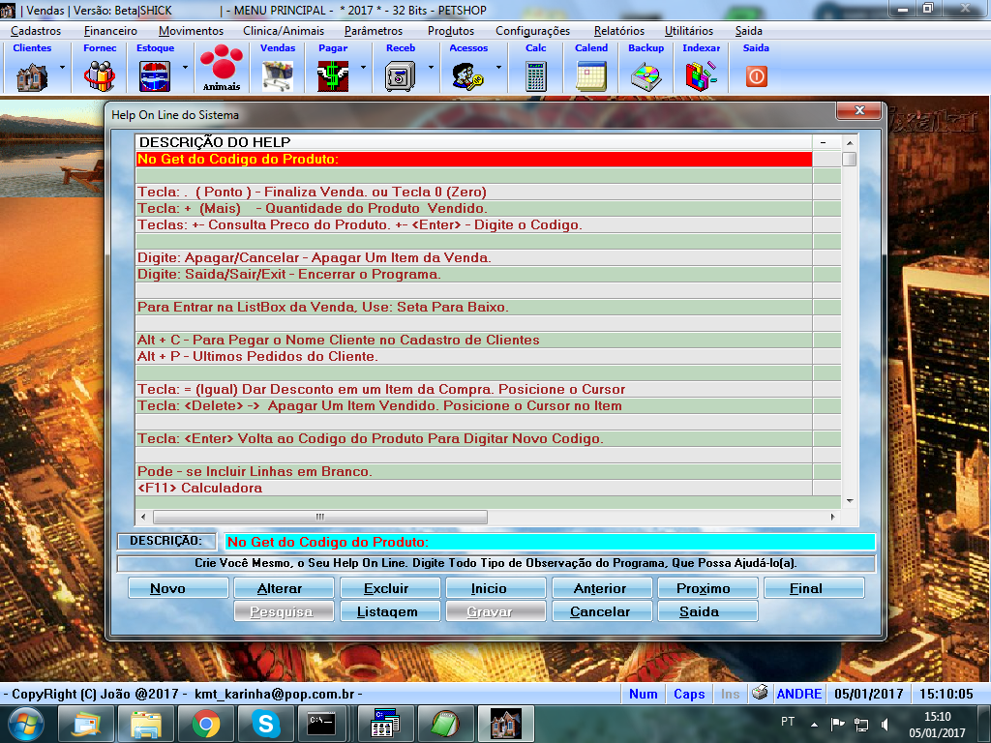Viewport: 991px width, 743px height.
Task: Go to Proximo record
Action: pyautogui.click(x=707, y=588)
